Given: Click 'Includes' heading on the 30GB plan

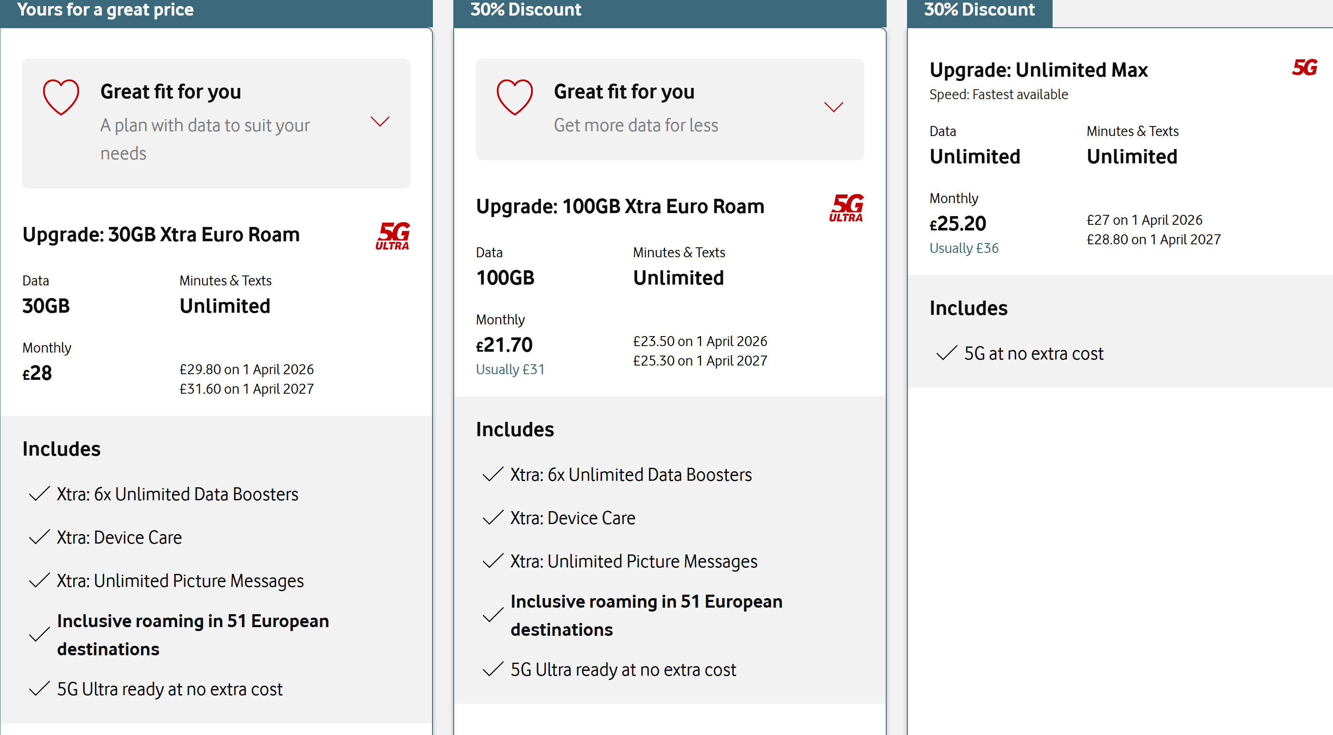Looking at the screenshot, I should coord(62,449).
